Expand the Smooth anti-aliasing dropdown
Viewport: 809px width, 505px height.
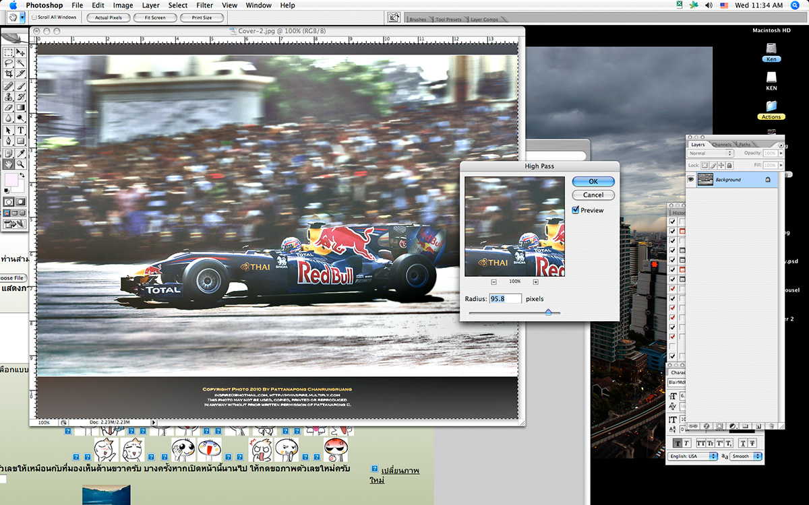(746, 457)
